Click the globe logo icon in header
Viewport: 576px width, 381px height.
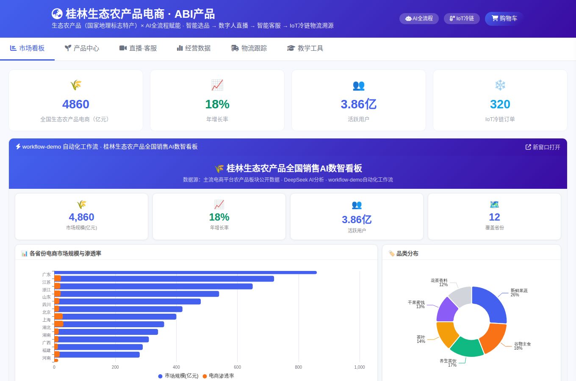(x=57, y=14)
